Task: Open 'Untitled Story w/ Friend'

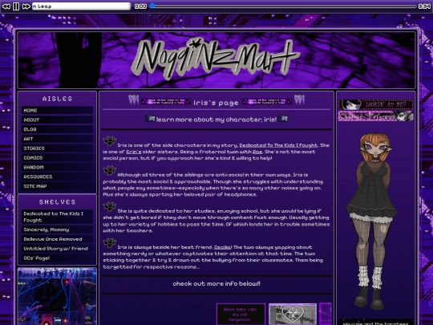Action: coord(57,249)
